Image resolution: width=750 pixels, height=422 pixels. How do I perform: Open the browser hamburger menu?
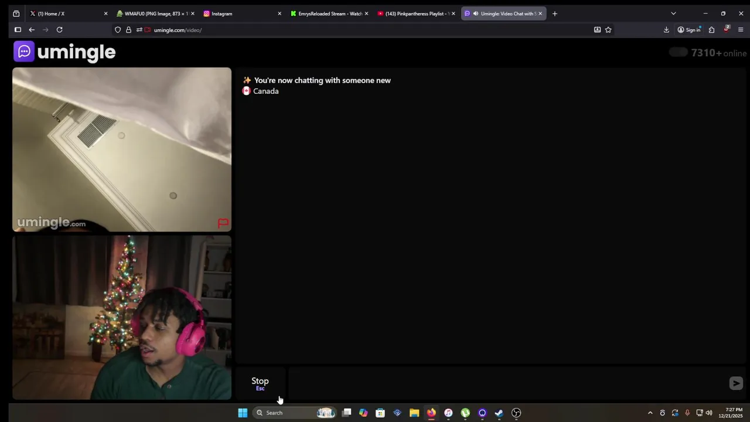(741, 30)
